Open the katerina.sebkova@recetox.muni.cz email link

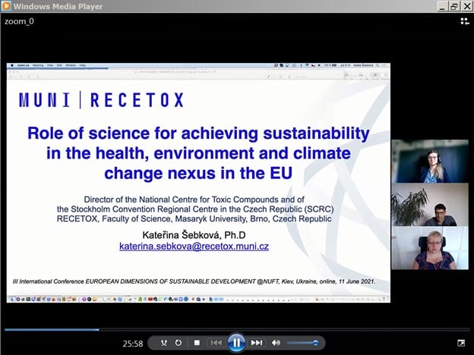194,247
